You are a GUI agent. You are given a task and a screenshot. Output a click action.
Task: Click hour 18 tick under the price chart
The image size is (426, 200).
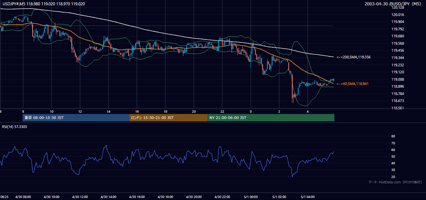pyautogui.click(x=165, y=111)
